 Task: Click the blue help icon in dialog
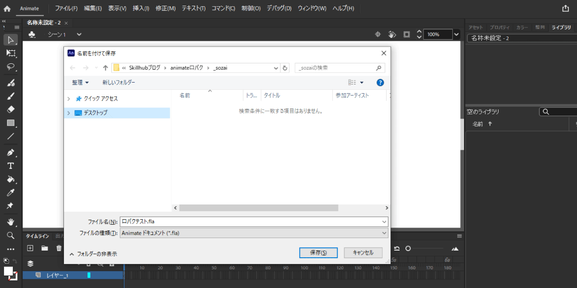[x=380, y=83]
